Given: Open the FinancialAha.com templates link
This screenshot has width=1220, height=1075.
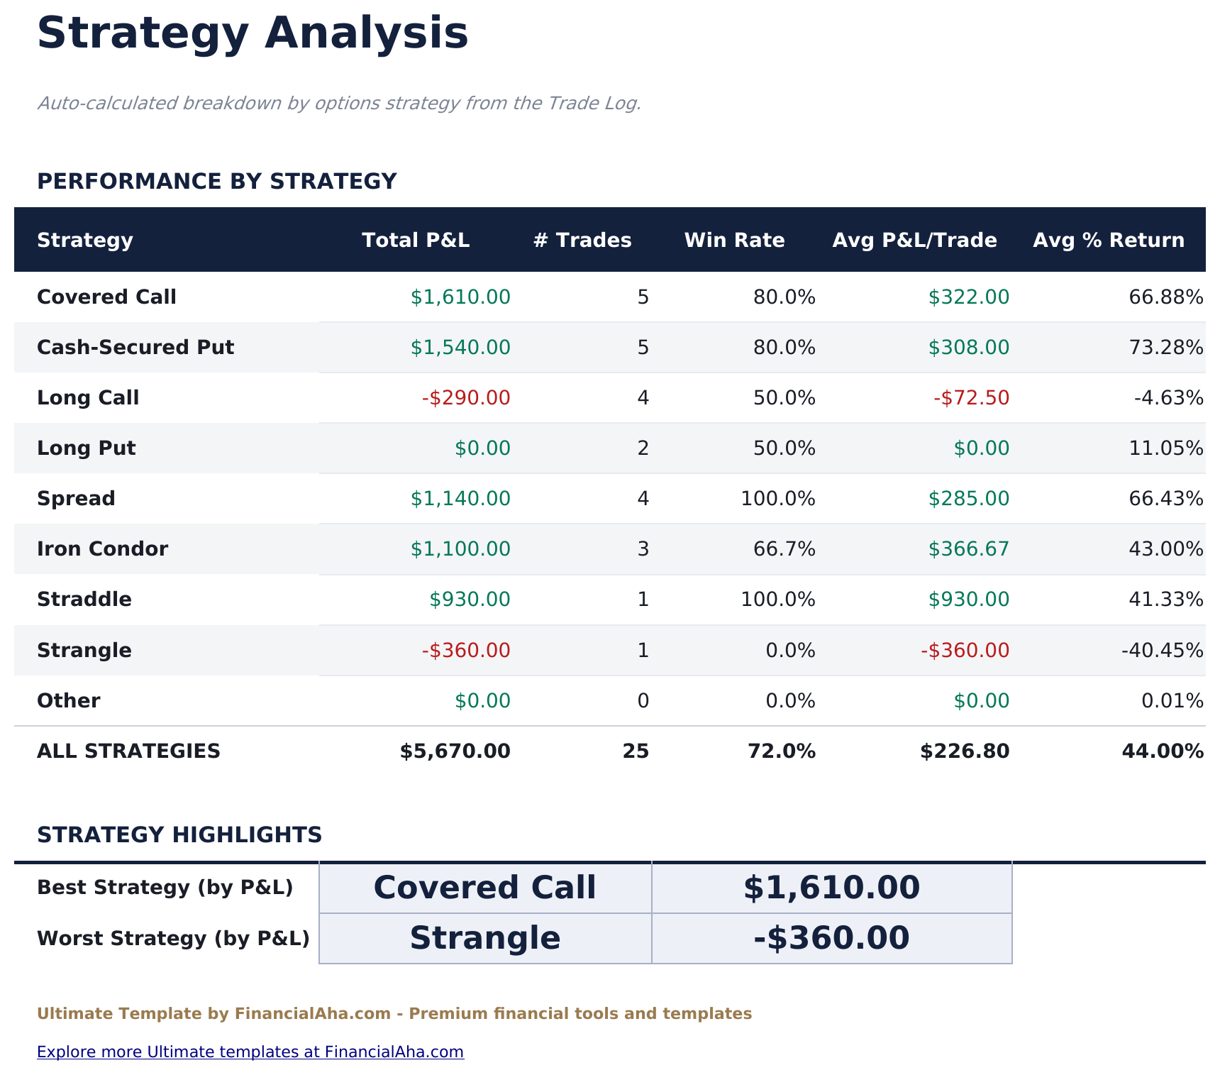Looking at the screenshot, I should point(250,1052).
